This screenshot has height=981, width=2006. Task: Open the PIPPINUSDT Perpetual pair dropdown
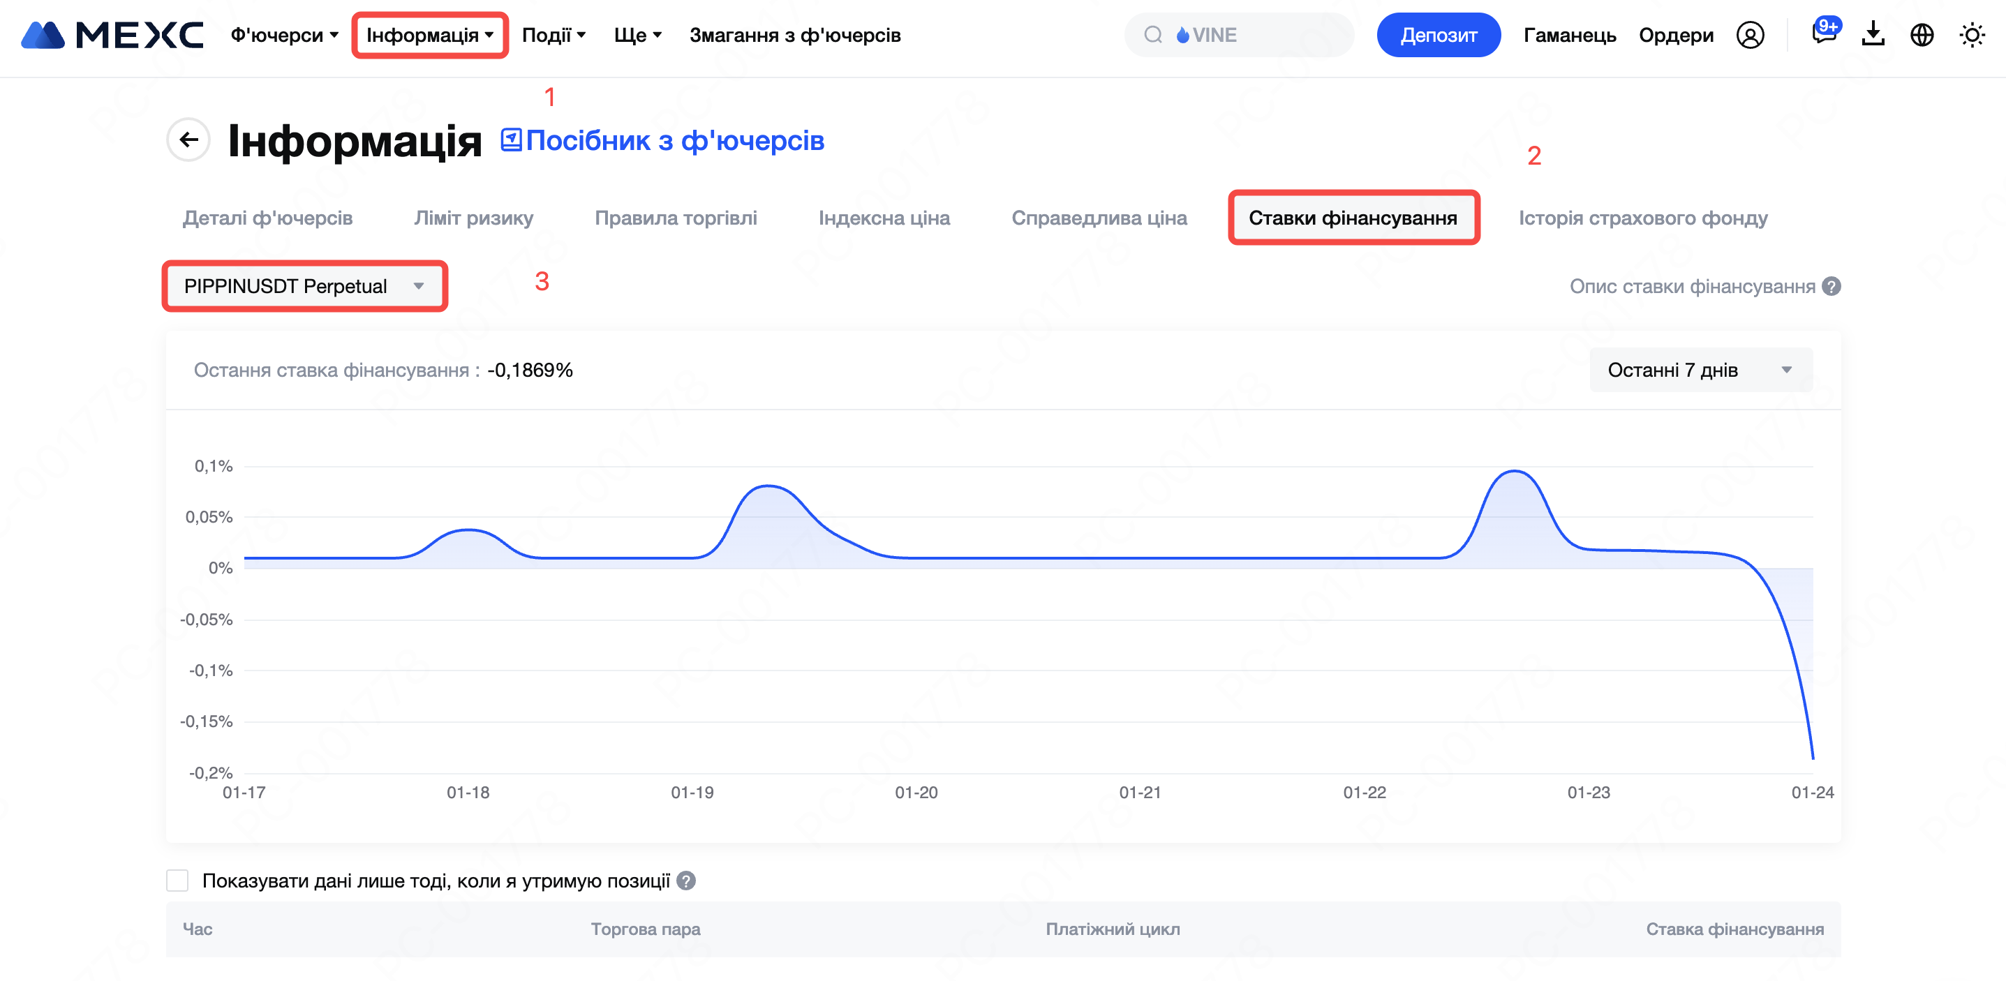(x=304, y=287)
